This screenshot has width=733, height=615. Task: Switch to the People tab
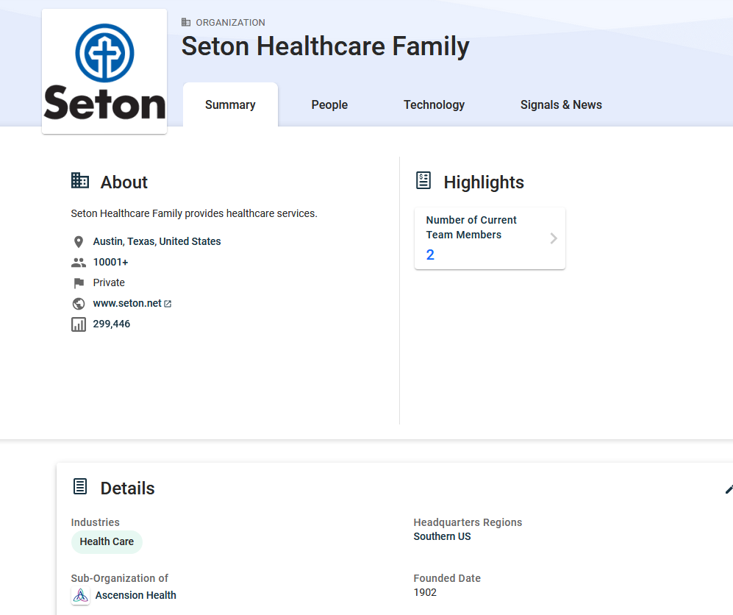[x=329, y=104]
